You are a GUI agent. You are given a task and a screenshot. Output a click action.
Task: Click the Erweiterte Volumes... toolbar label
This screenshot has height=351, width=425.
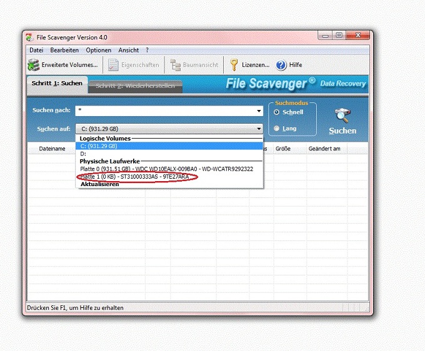tap(69, 65)
